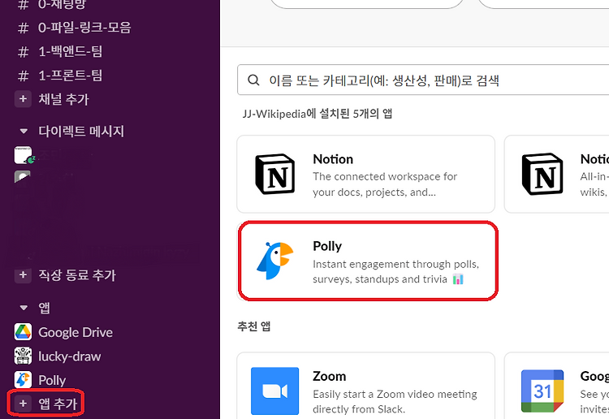This screenshot has width=609, height=419.
Task: Open Polly parrot icon in sidebar
Action: (23, 380)
